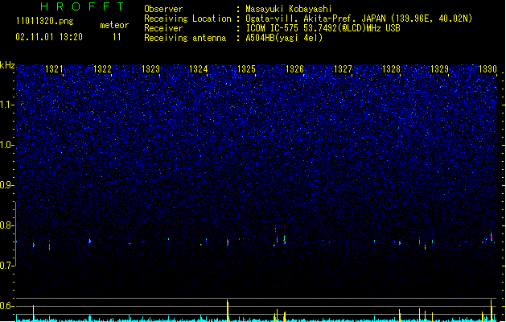Click the HROFFT title text
The image size is (506, 322).
(x=83, y=6)
